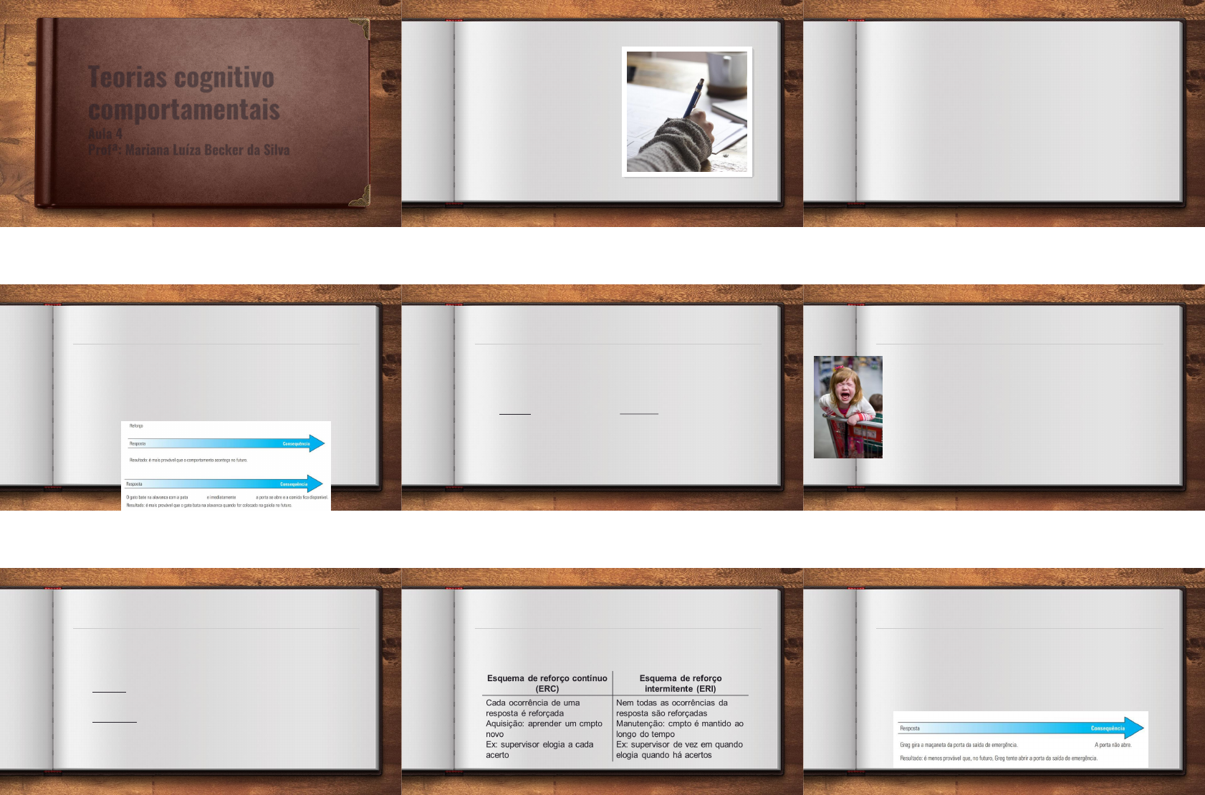Click lower blue arrow above 'O gato bate' text
This screenshot has height=795, width=1205.
click(224, 483)
